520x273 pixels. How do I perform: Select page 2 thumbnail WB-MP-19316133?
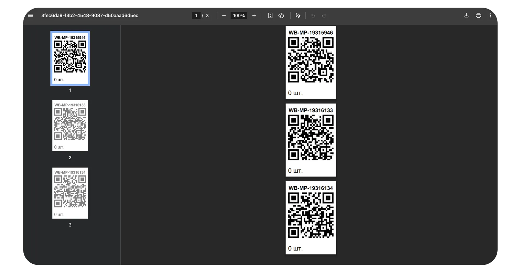click(70, 126)
